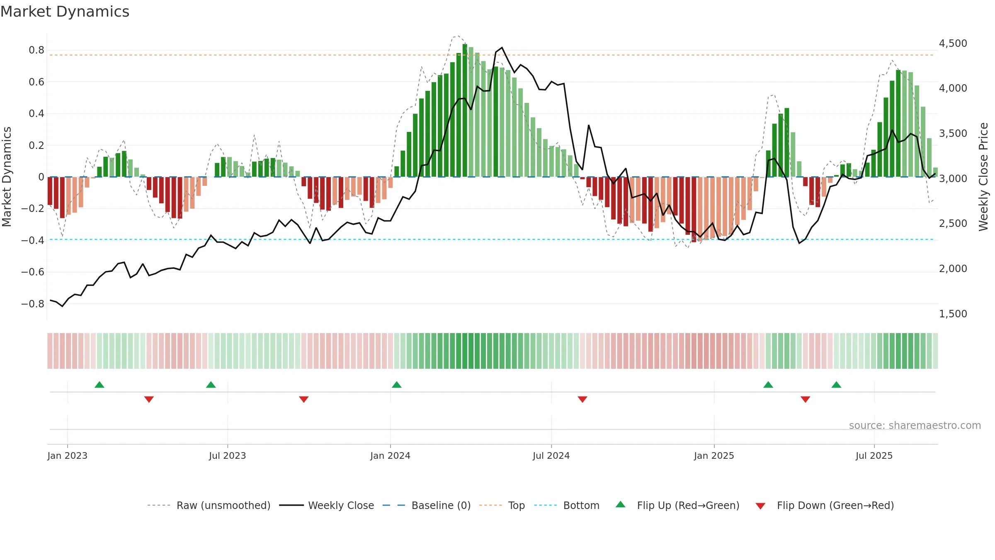Click the last green flip-up triangle before Jul 2025
Image resolution: width=995 pixels, height=560 pixels.
836,385
